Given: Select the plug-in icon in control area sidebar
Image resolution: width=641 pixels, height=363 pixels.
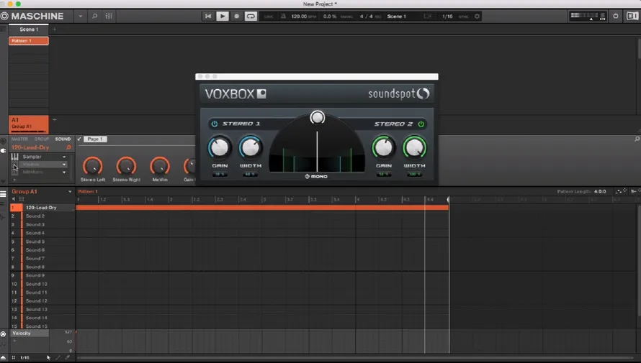Looking at the screenshot, I should (x=4, y=150).
